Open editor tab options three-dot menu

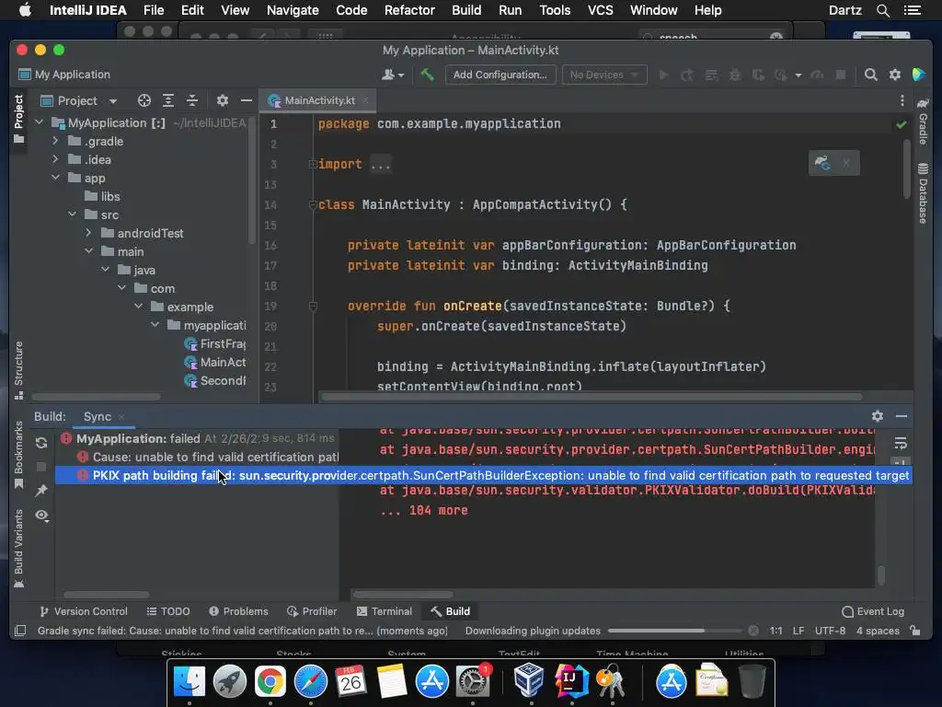[902, 100]
